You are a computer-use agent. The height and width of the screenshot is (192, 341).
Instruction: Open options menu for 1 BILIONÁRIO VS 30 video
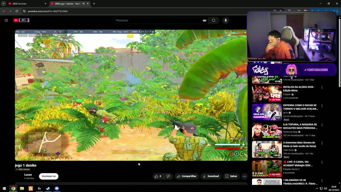(322, 181)
